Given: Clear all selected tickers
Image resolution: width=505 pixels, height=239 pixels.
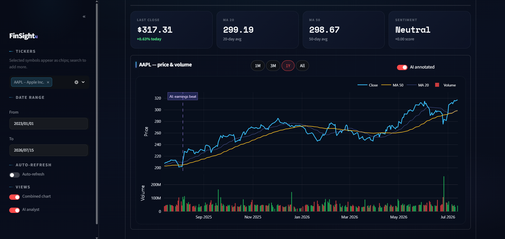Looking at the screenshot, I should (x=76, y=82).
